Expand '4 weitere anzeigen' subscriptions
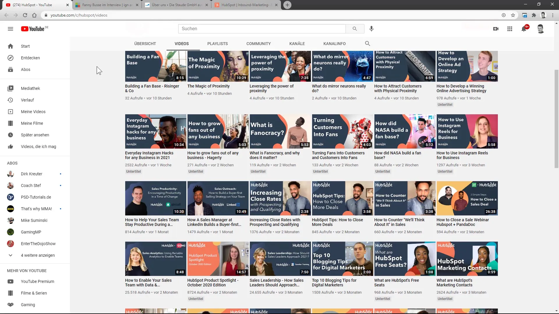This screenshot has width=559, height=314. pos(38,255)
